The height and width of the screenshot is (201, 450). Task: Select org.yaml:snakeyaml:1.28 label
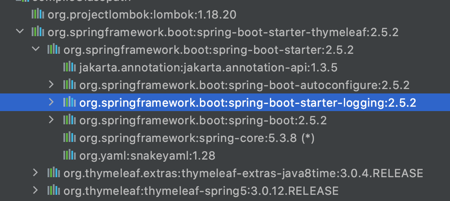[147, 156]
